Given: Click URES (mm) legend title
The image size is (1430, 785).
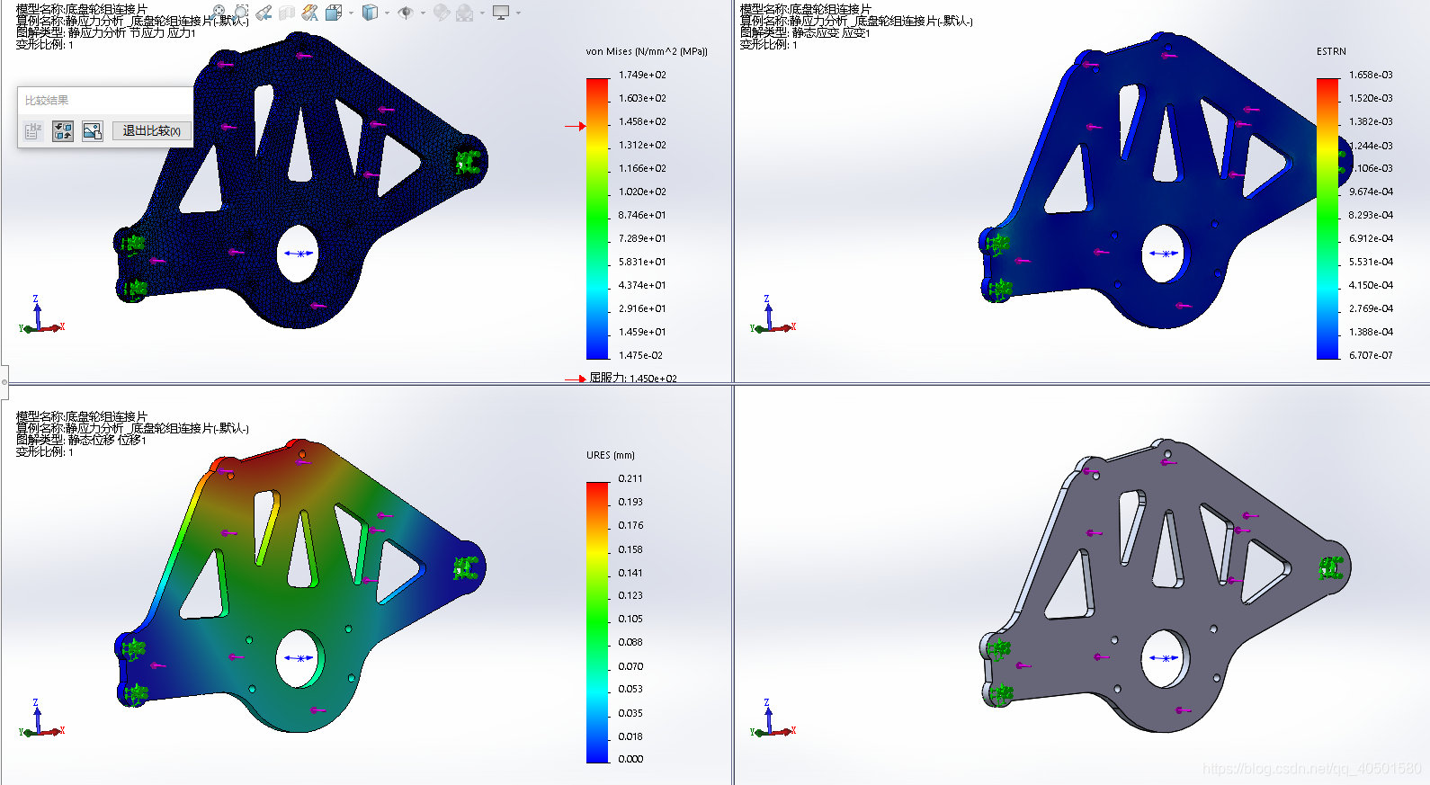Looking at the screenshot, I should (x=611, y=455).
